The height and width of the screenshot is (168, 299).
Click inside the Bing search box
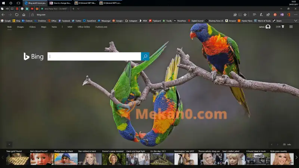94,56
